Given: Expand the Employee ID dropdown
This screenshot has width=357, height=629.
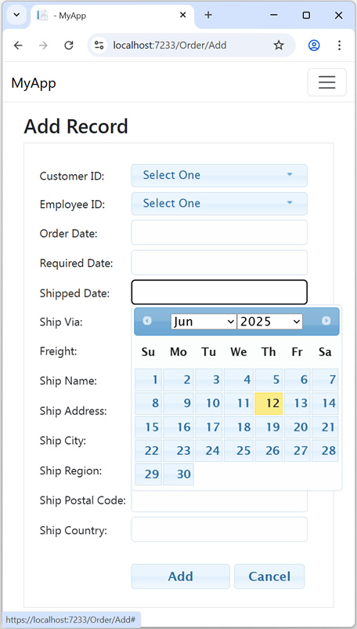Looking at the screenshot, I should point(219,203).
